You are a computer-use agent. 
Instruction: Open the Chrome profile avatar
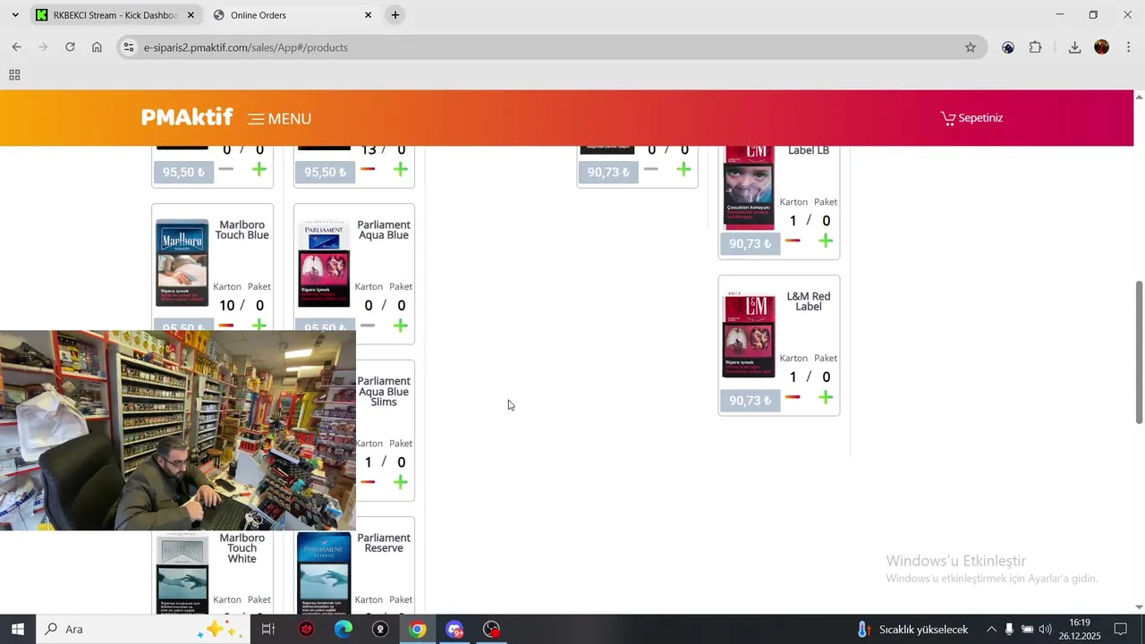1102,47
